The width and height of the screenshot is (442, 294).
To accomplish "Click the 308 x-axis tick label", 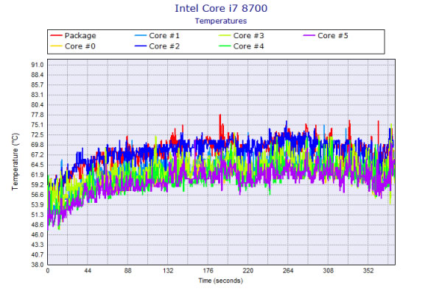I will [328, 270].
